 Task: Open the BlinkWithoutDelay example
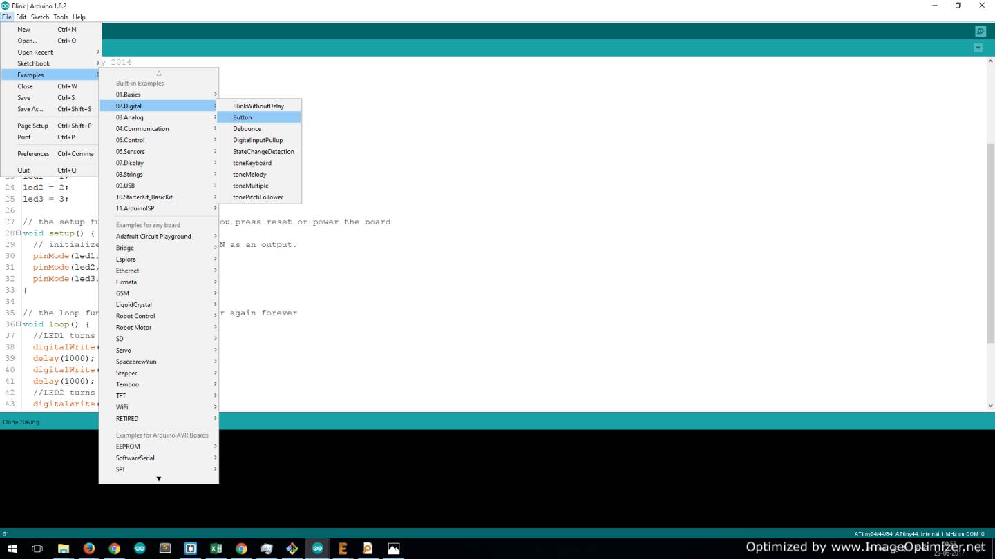click(x=259, y=106)
